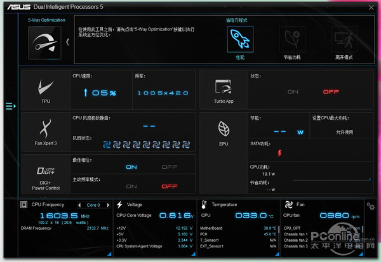Open Fan Xpert 3 module
This screenshot has width=381, height=262.
pos(45,131)
